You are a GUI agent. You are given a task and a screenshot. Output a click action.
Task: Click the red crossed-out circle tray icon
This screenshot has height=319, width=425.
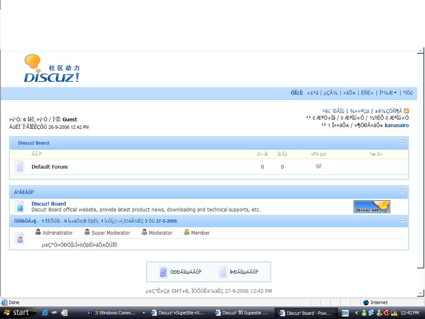[386, 313]
